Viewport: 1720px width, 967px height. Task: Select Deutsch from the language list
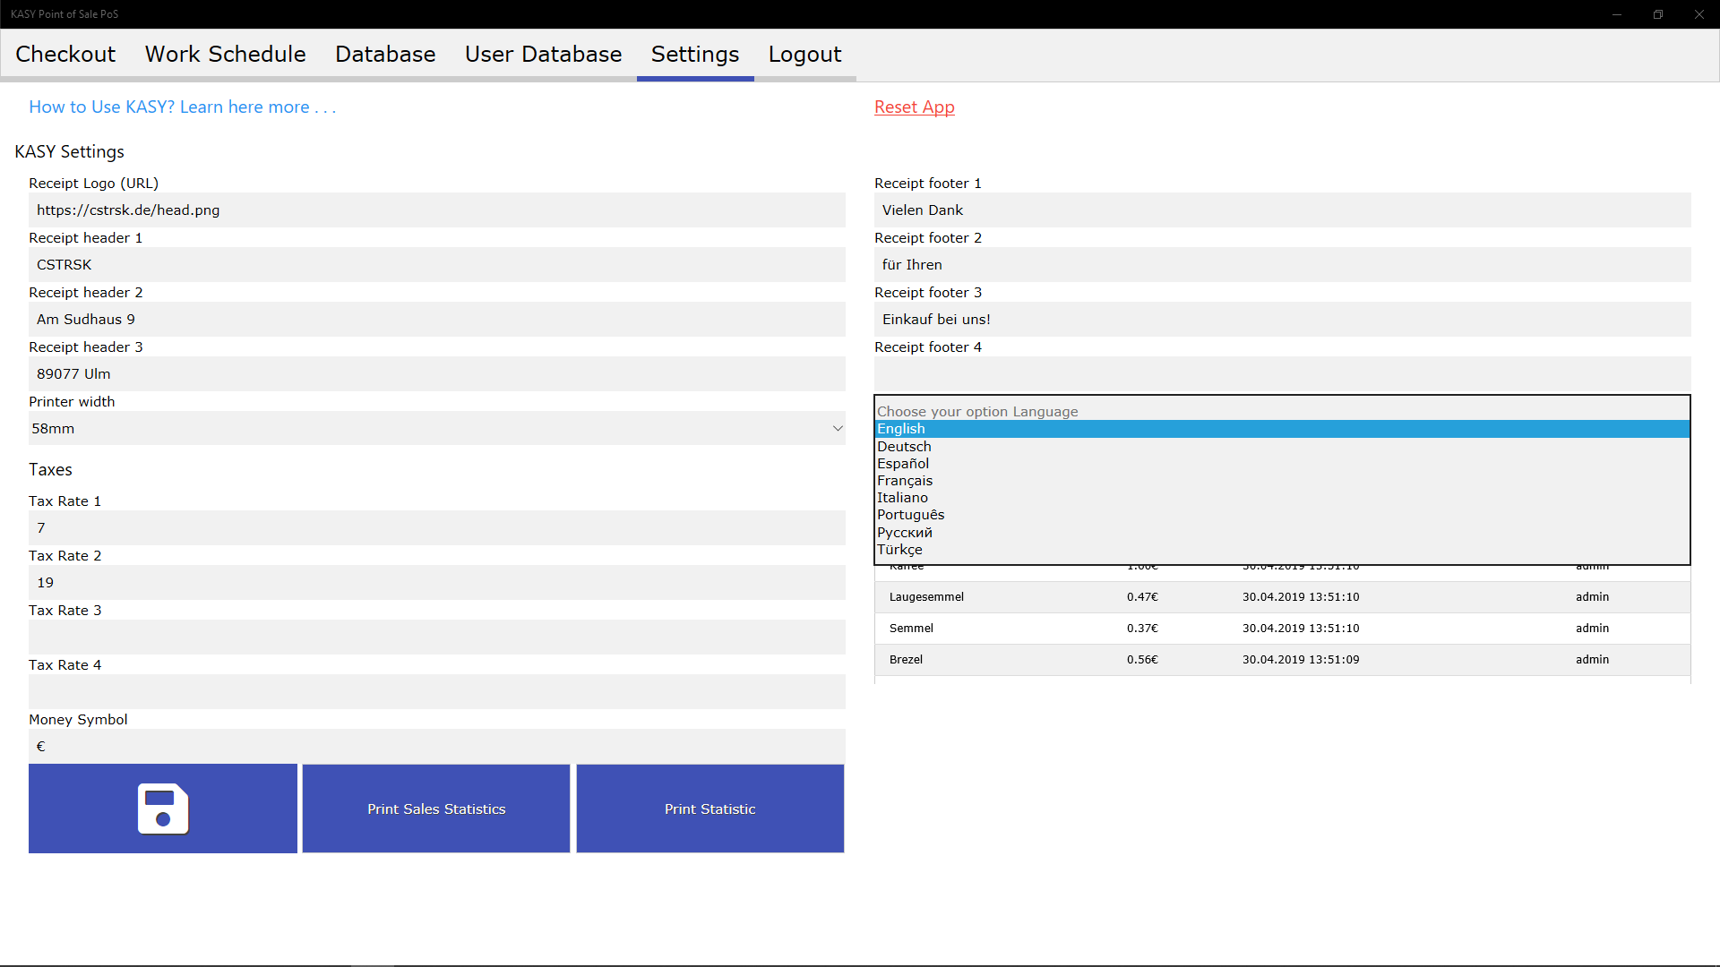(x=1282, y=446)
